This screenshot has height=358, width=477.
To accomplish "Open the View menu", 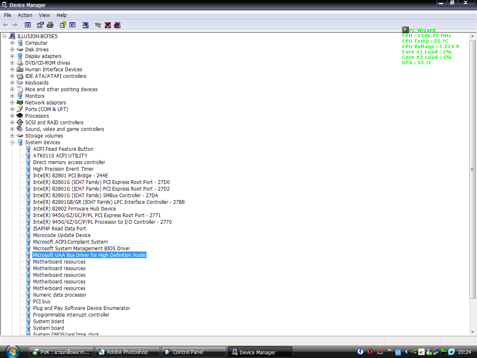I will point(44,15).
